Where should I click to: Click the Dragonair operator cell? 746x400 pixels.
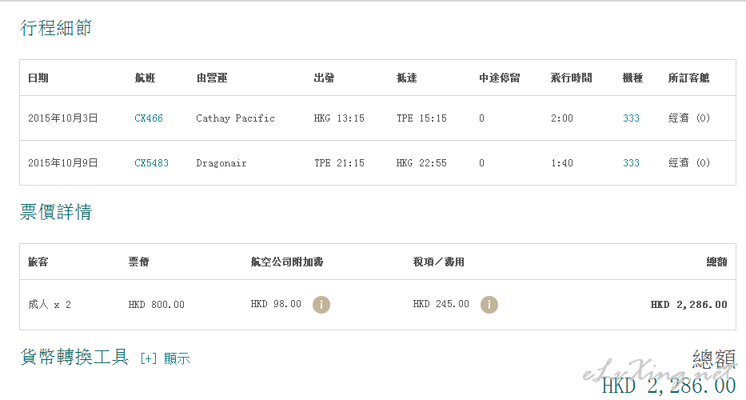221,163
